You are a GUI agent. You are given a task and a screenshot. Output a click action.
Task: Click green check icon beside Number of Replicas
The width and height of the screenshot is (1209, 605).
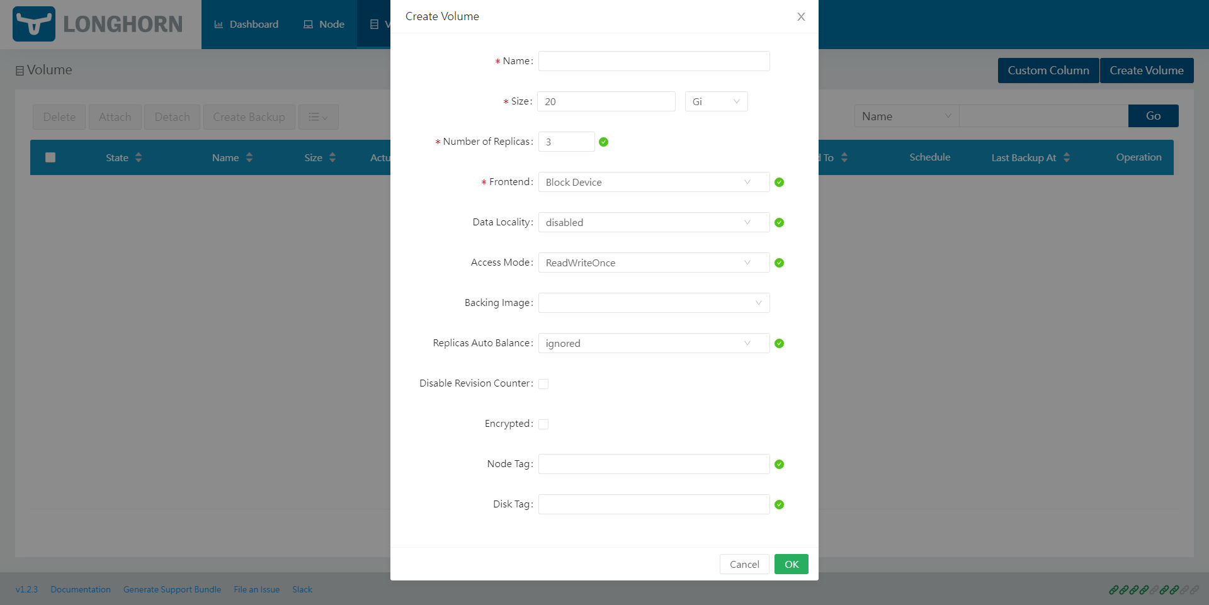coord(603,142)
